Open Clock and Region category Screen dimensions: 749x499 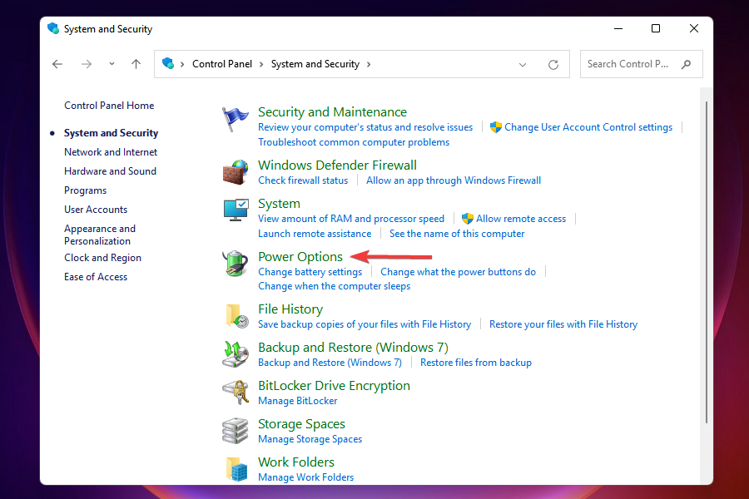coord(102,258)
